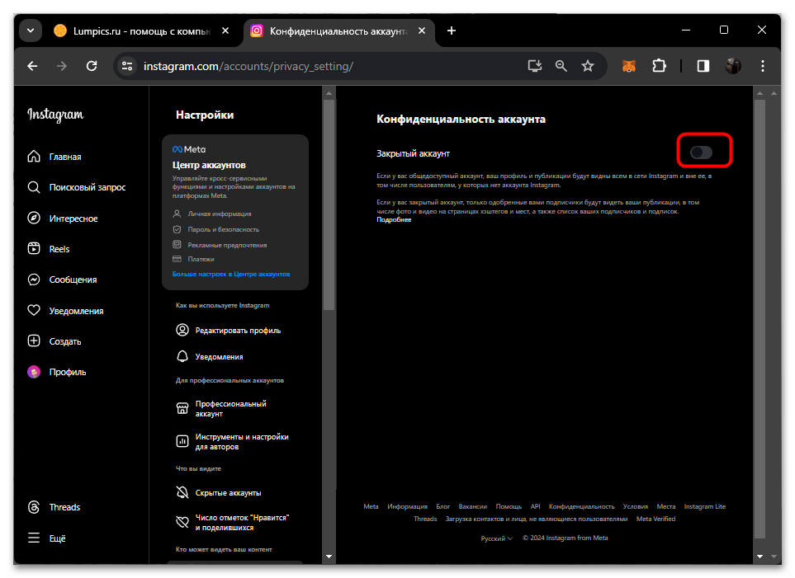Screen dimensions: 795x578
Task: Click the Meta Verified footer link
Action: click(x=655, y=519)
